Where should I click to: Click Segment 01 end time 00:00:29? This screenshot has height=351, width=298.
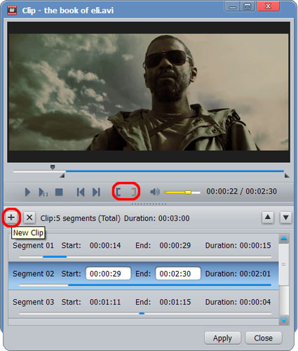175,246
